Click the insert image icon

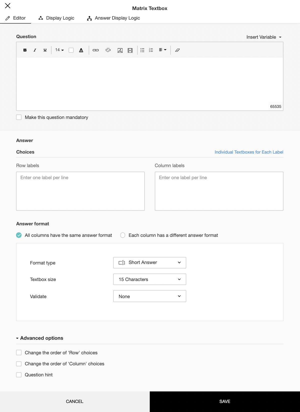[x=120, y=50]
